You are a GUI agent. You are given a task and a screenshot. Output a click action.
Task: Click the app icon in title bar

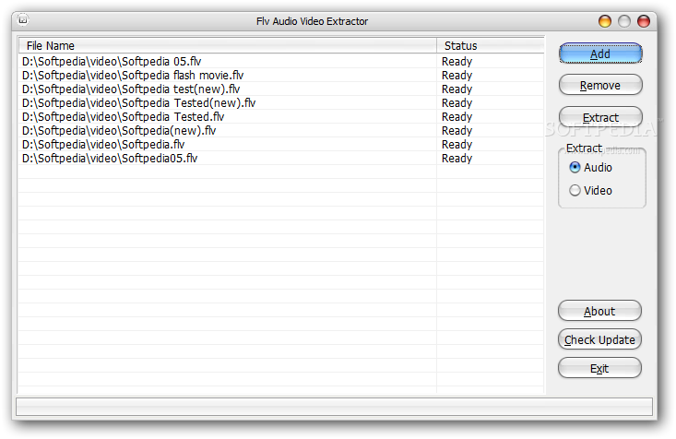coord(24,20)
